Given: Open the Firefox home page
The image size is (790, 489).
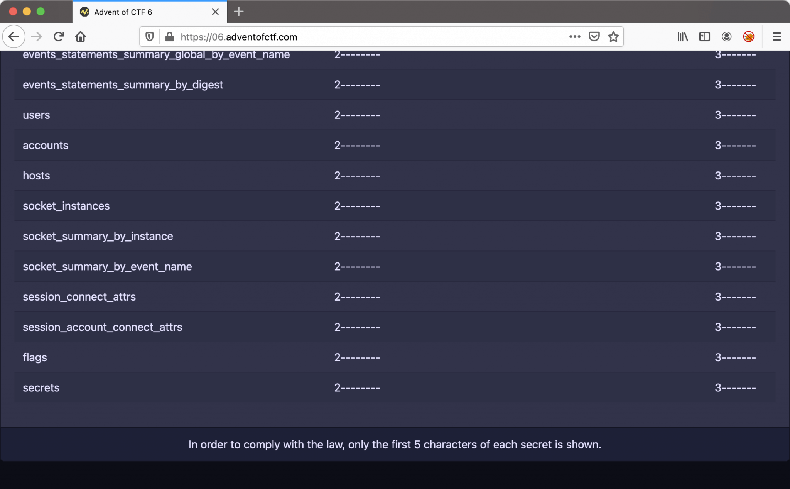Looking at the screenshot, I should click(81, 37).
